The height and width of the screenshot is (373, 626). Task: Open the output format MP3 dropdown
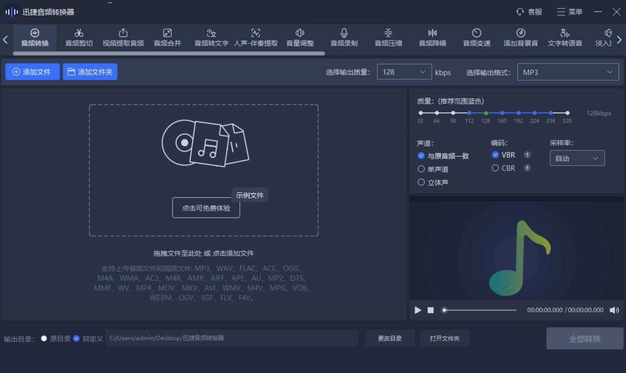[568, 72]
